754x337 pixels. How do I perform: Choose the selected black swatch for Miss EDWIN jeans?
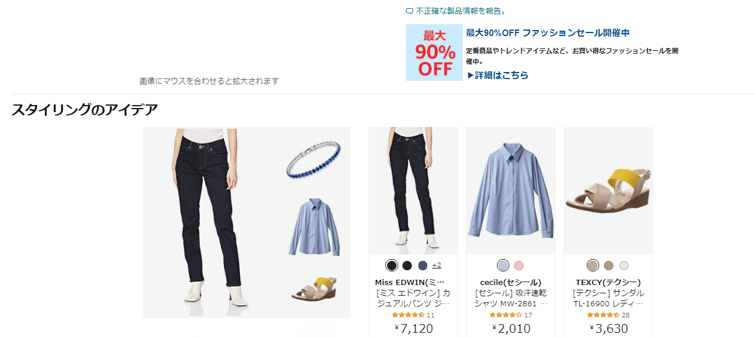(391, 266)
